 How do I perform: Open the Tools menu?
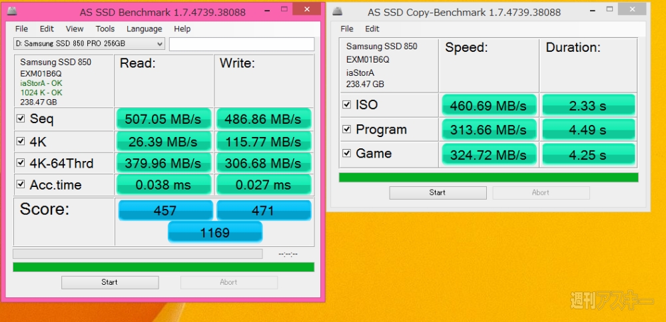105,29
